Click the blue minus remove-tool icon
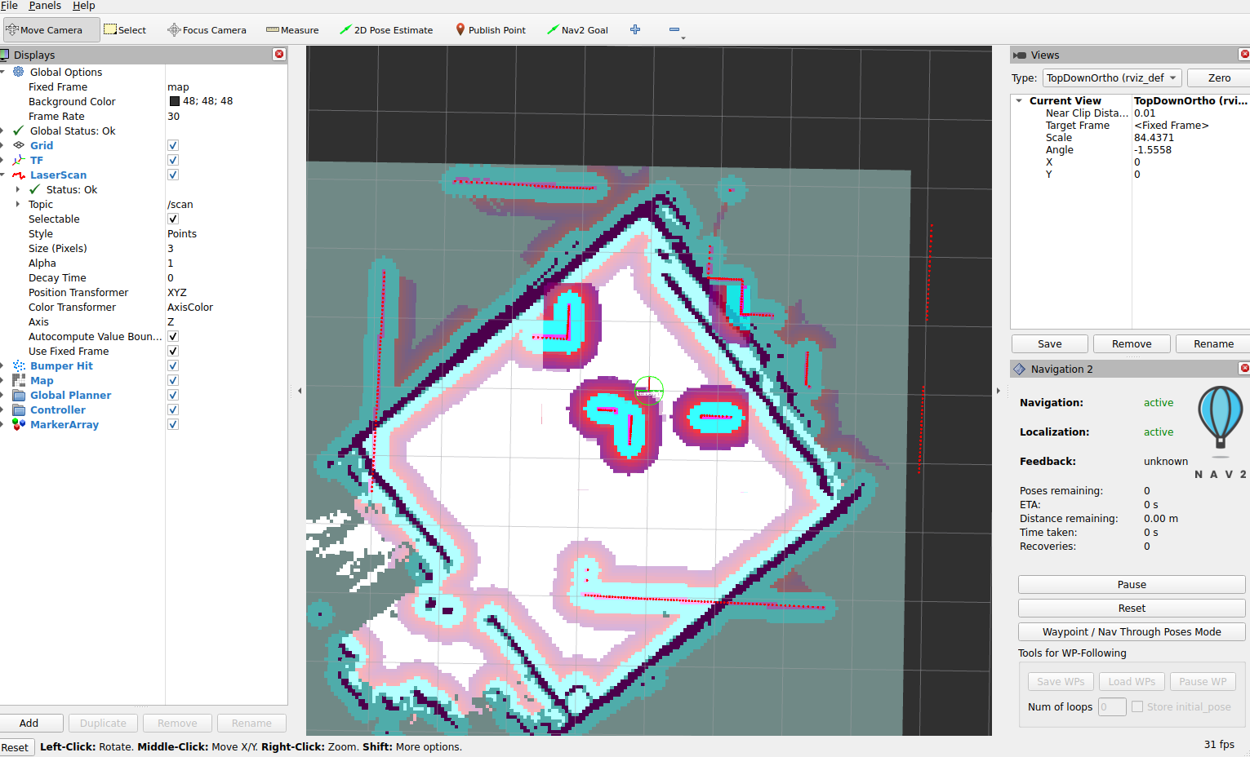The image size is (1250, 757). (x=674, y=30)
